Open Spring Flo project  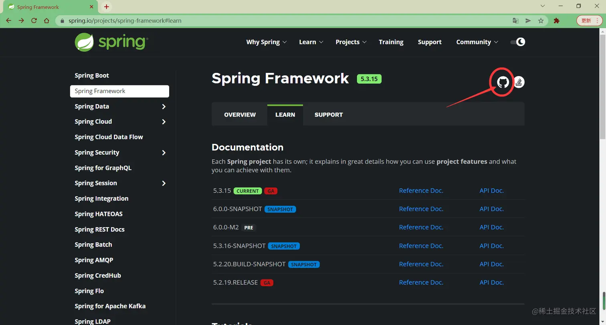point(89,291)
